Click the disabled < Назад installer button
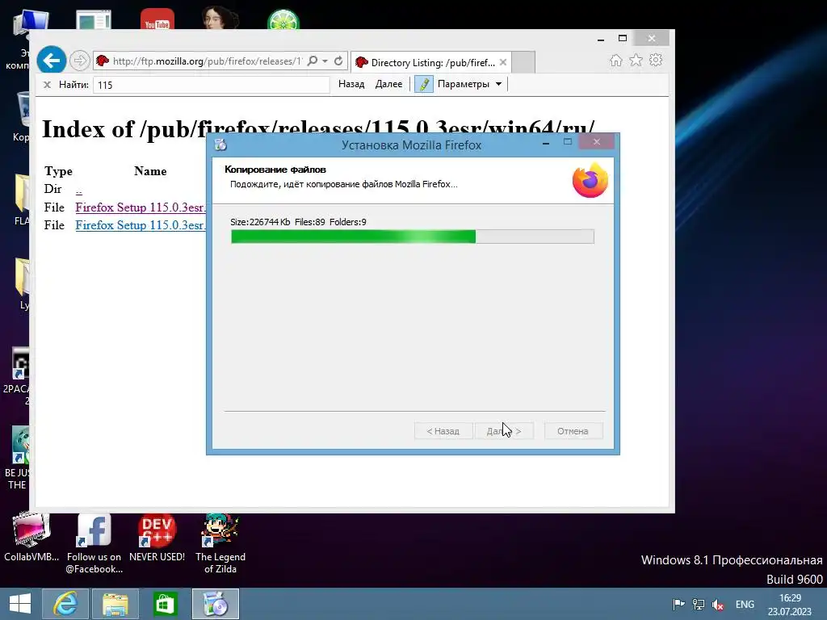 tap(443, 431)
